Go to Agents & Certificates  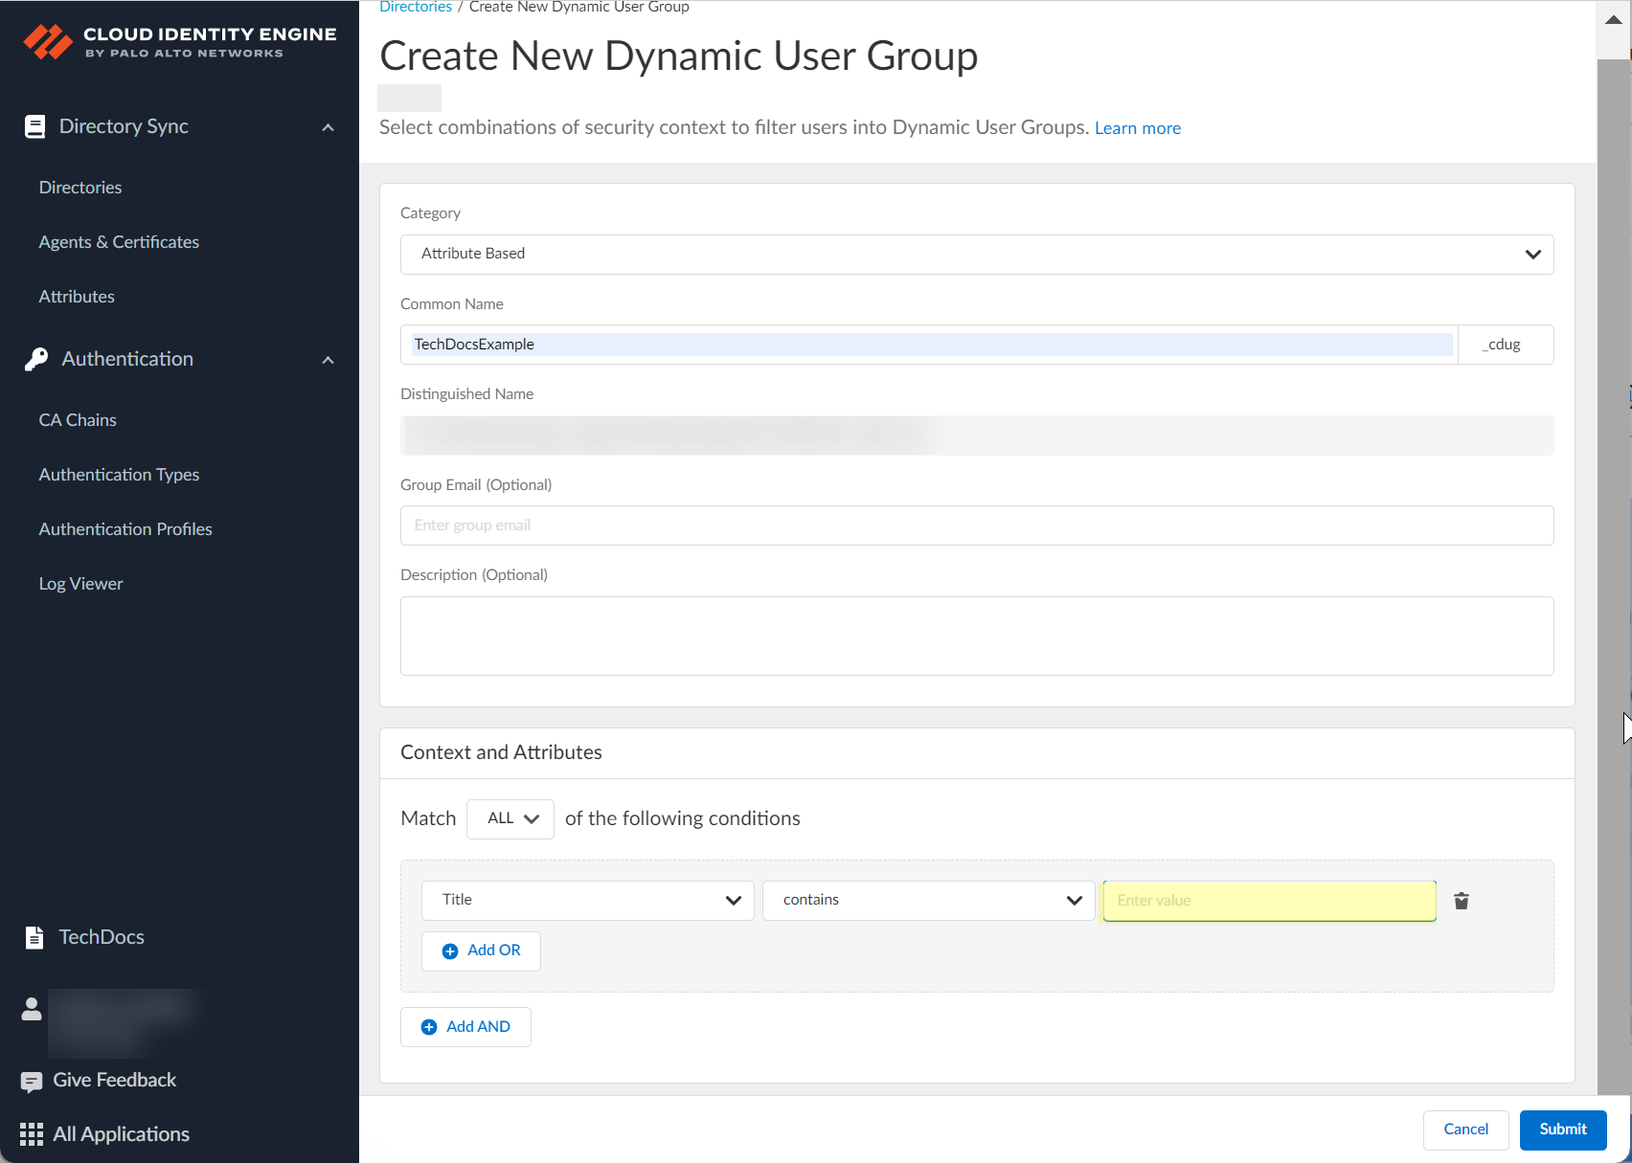[119, 242]
